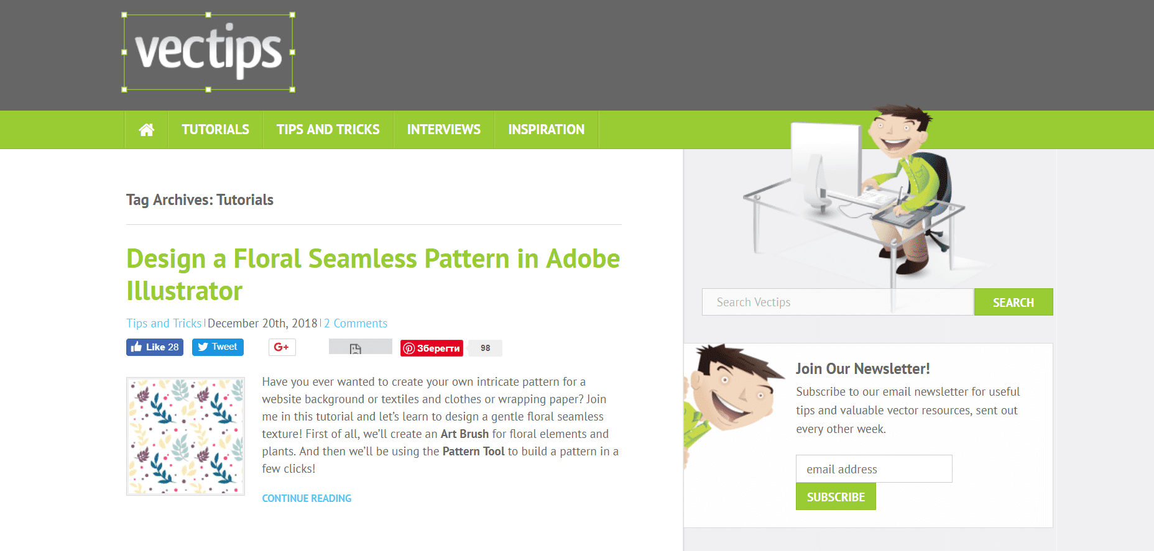Like the post with Facebook thumbs-up button
Image resolution: width=1154 pixels, height=551 pixels.
pyautogui.click(x=155, y=347)
